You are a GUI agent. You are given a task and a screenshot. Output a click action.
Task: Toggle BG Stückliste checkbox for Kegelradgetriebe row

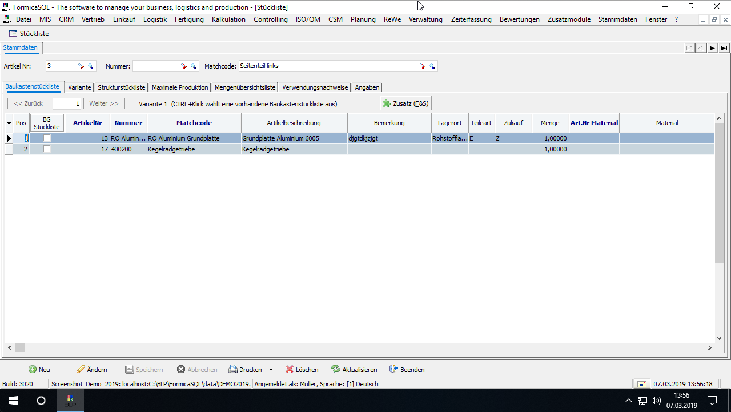47,149
